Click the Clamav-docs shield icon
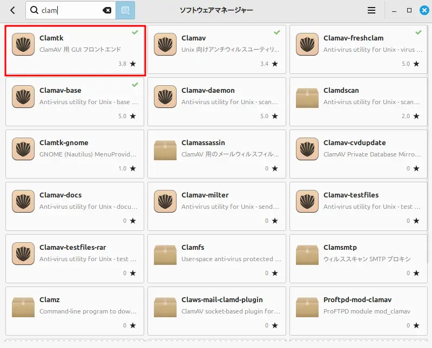The width and height of the screenshot is (432, 348). pyautogui.click(x=23, y=201)
